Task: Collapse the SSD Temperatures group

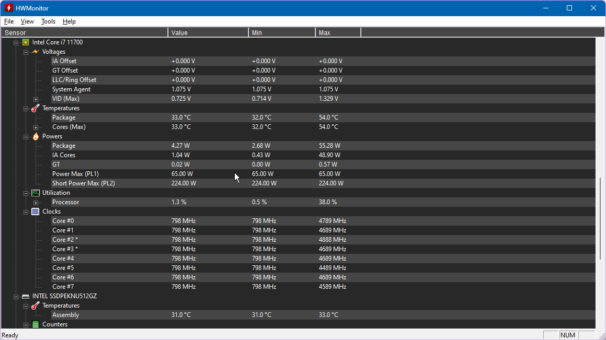Action: pos(26,306)
